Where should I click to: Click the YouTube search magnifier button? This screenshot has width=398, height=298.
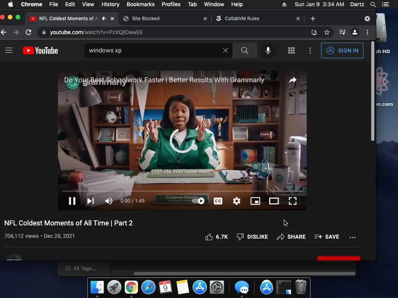[x=245, y=50]
